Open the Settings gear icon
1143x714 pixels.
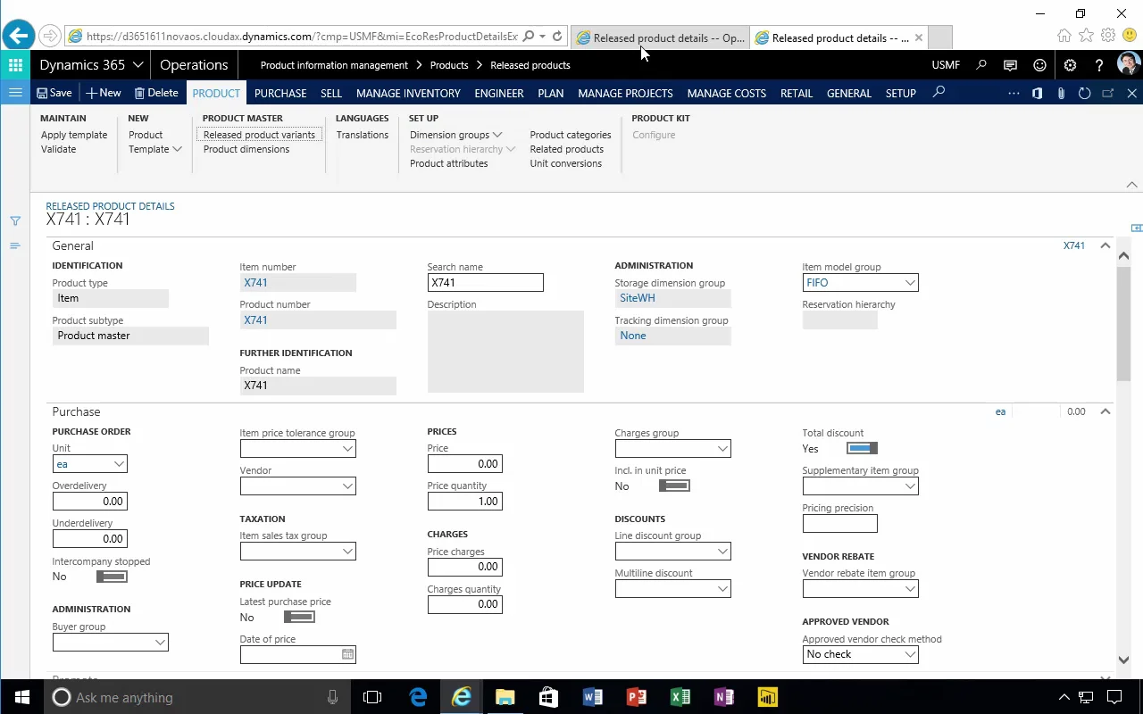[1070, 65]
